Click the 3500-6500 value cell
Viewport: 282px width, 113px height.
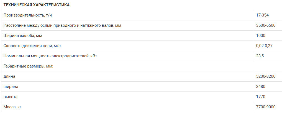(x=266, y=25)
